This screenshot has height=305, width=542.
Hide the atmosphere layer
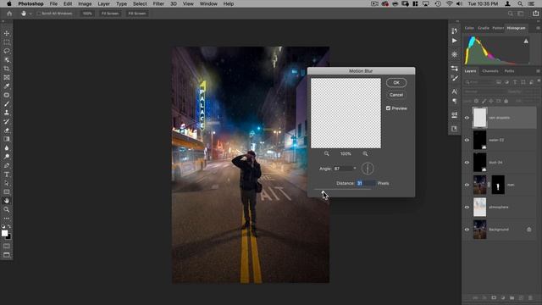[467, 207]
